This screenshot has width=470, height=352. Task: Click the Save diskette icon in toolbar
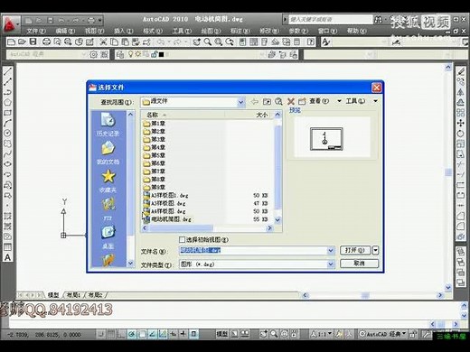(33, 42)
